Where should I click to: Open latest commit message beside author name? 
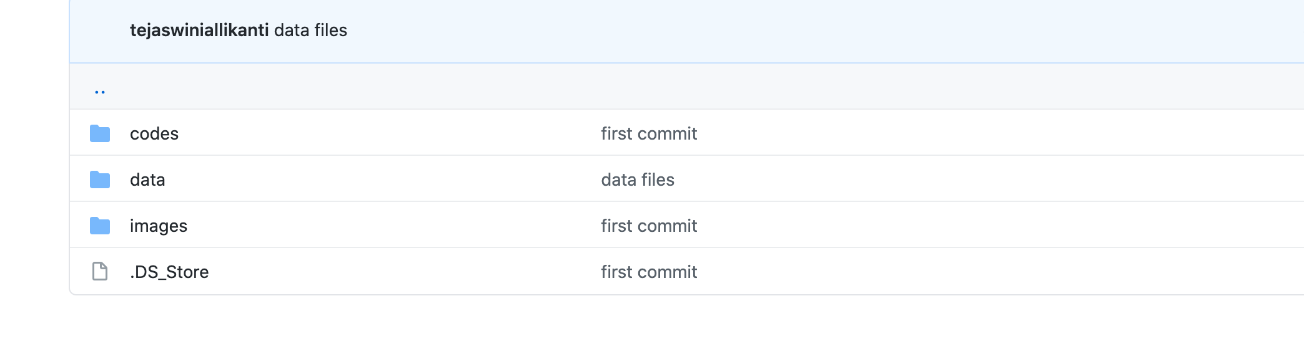(x=310, y=30)
